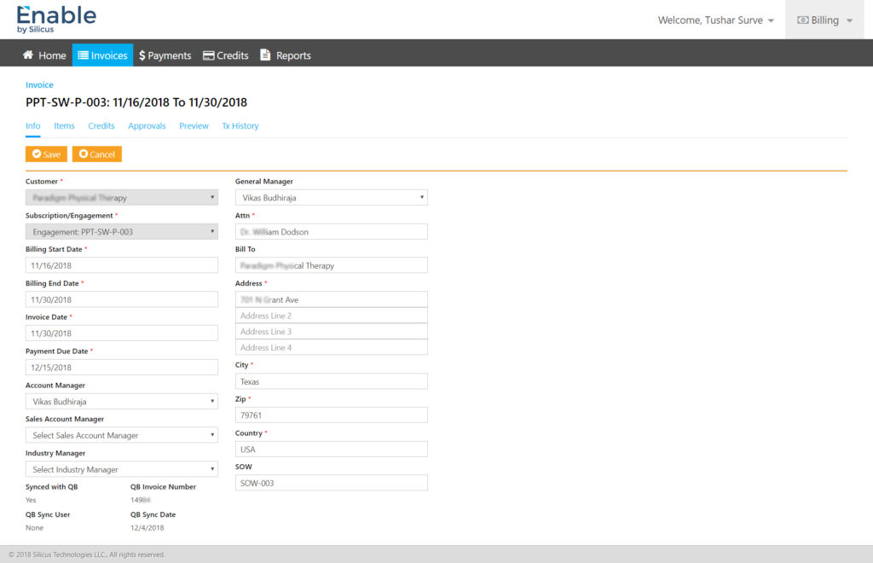
Task: Switch to the invoice Credits tab
Action: click(x=101, y=126)
